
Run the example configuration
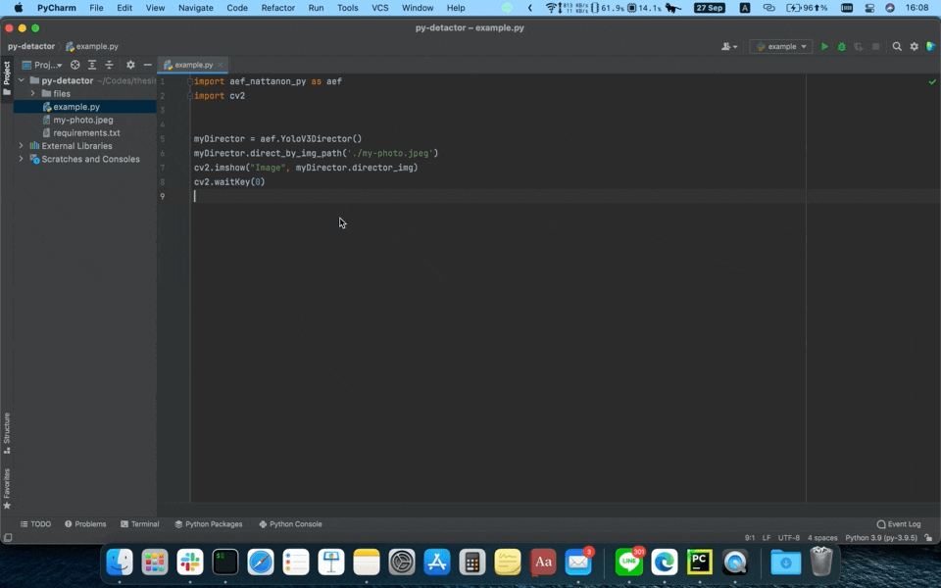(x=824, y=46)
